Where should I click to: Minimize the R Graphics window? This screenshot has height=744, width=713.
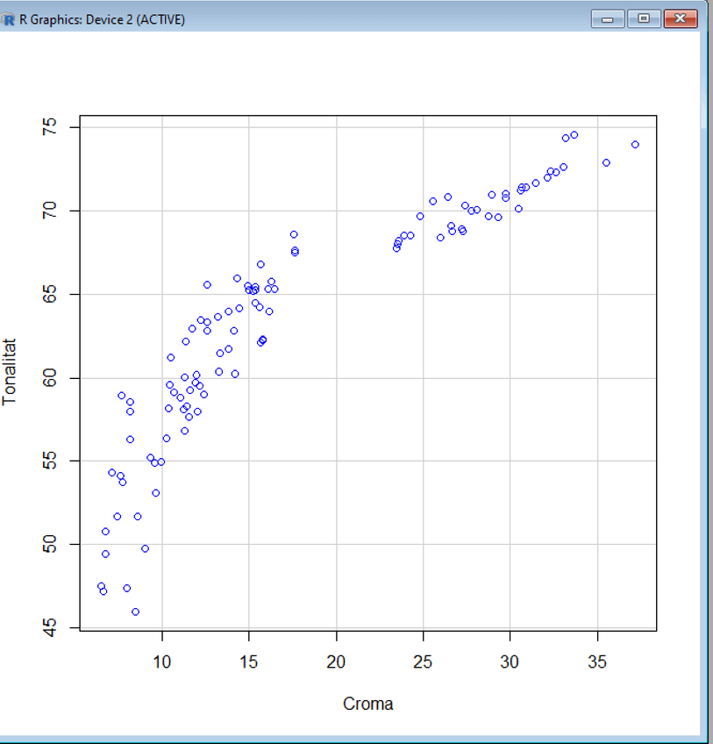607,19
